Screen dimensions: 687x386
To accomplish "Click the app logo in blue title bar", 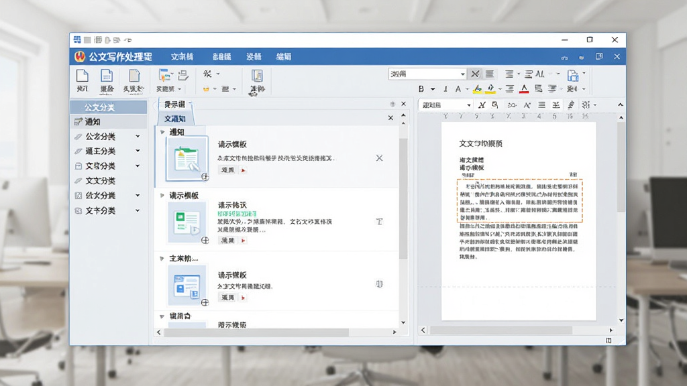I will 80,56.
